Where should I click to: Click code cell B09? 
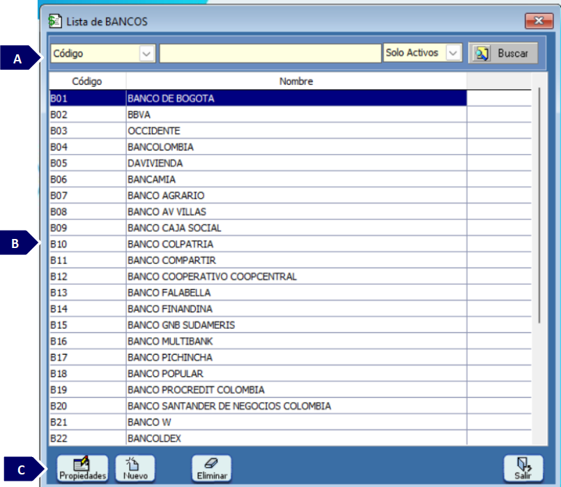88,228
